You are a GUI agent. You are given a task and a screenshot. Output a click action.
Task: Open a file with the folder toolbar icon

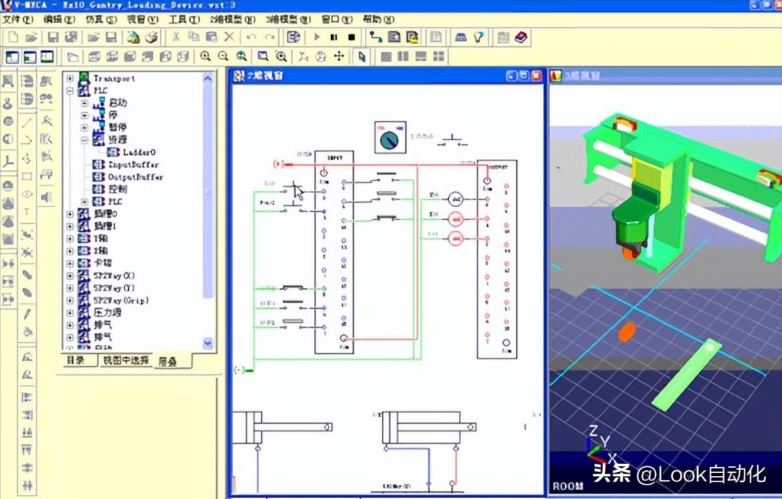point(31,36)
